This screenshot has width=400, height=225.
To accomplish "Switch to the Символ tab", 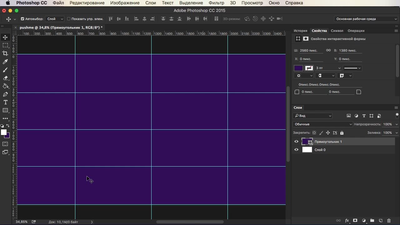I will (x=337, y=31).
